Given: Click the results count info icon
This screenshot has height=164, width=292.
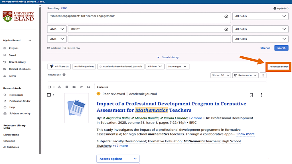Looking at the screenshot, I should 64,75.
